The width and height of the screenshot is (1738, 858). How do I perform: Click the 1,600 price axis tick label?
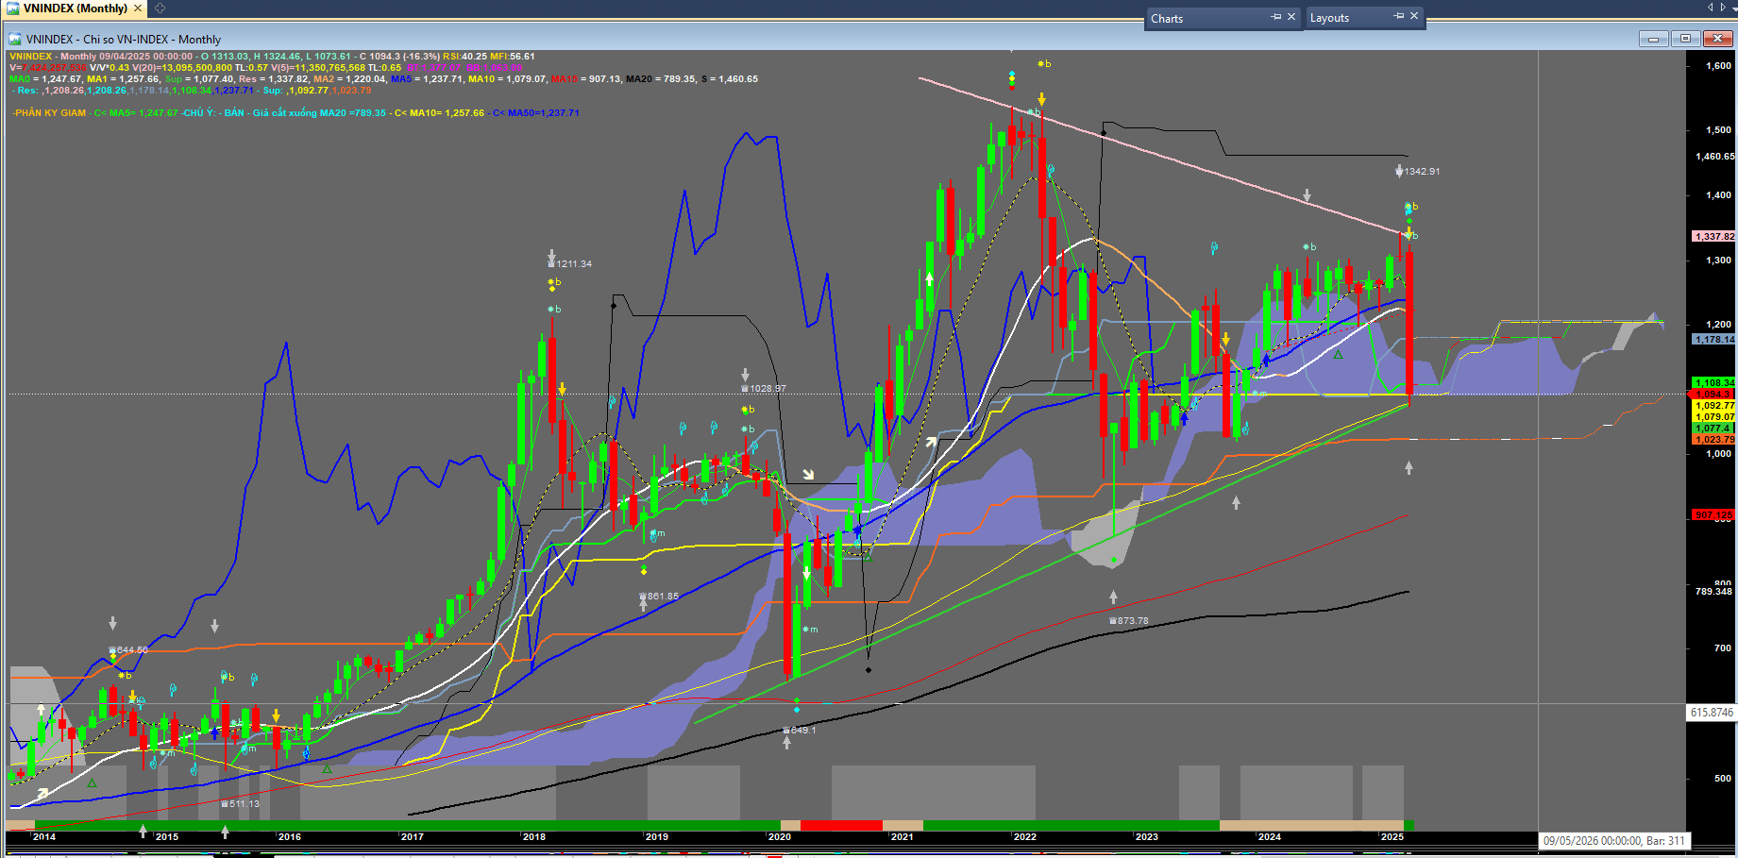point(1719,66)
